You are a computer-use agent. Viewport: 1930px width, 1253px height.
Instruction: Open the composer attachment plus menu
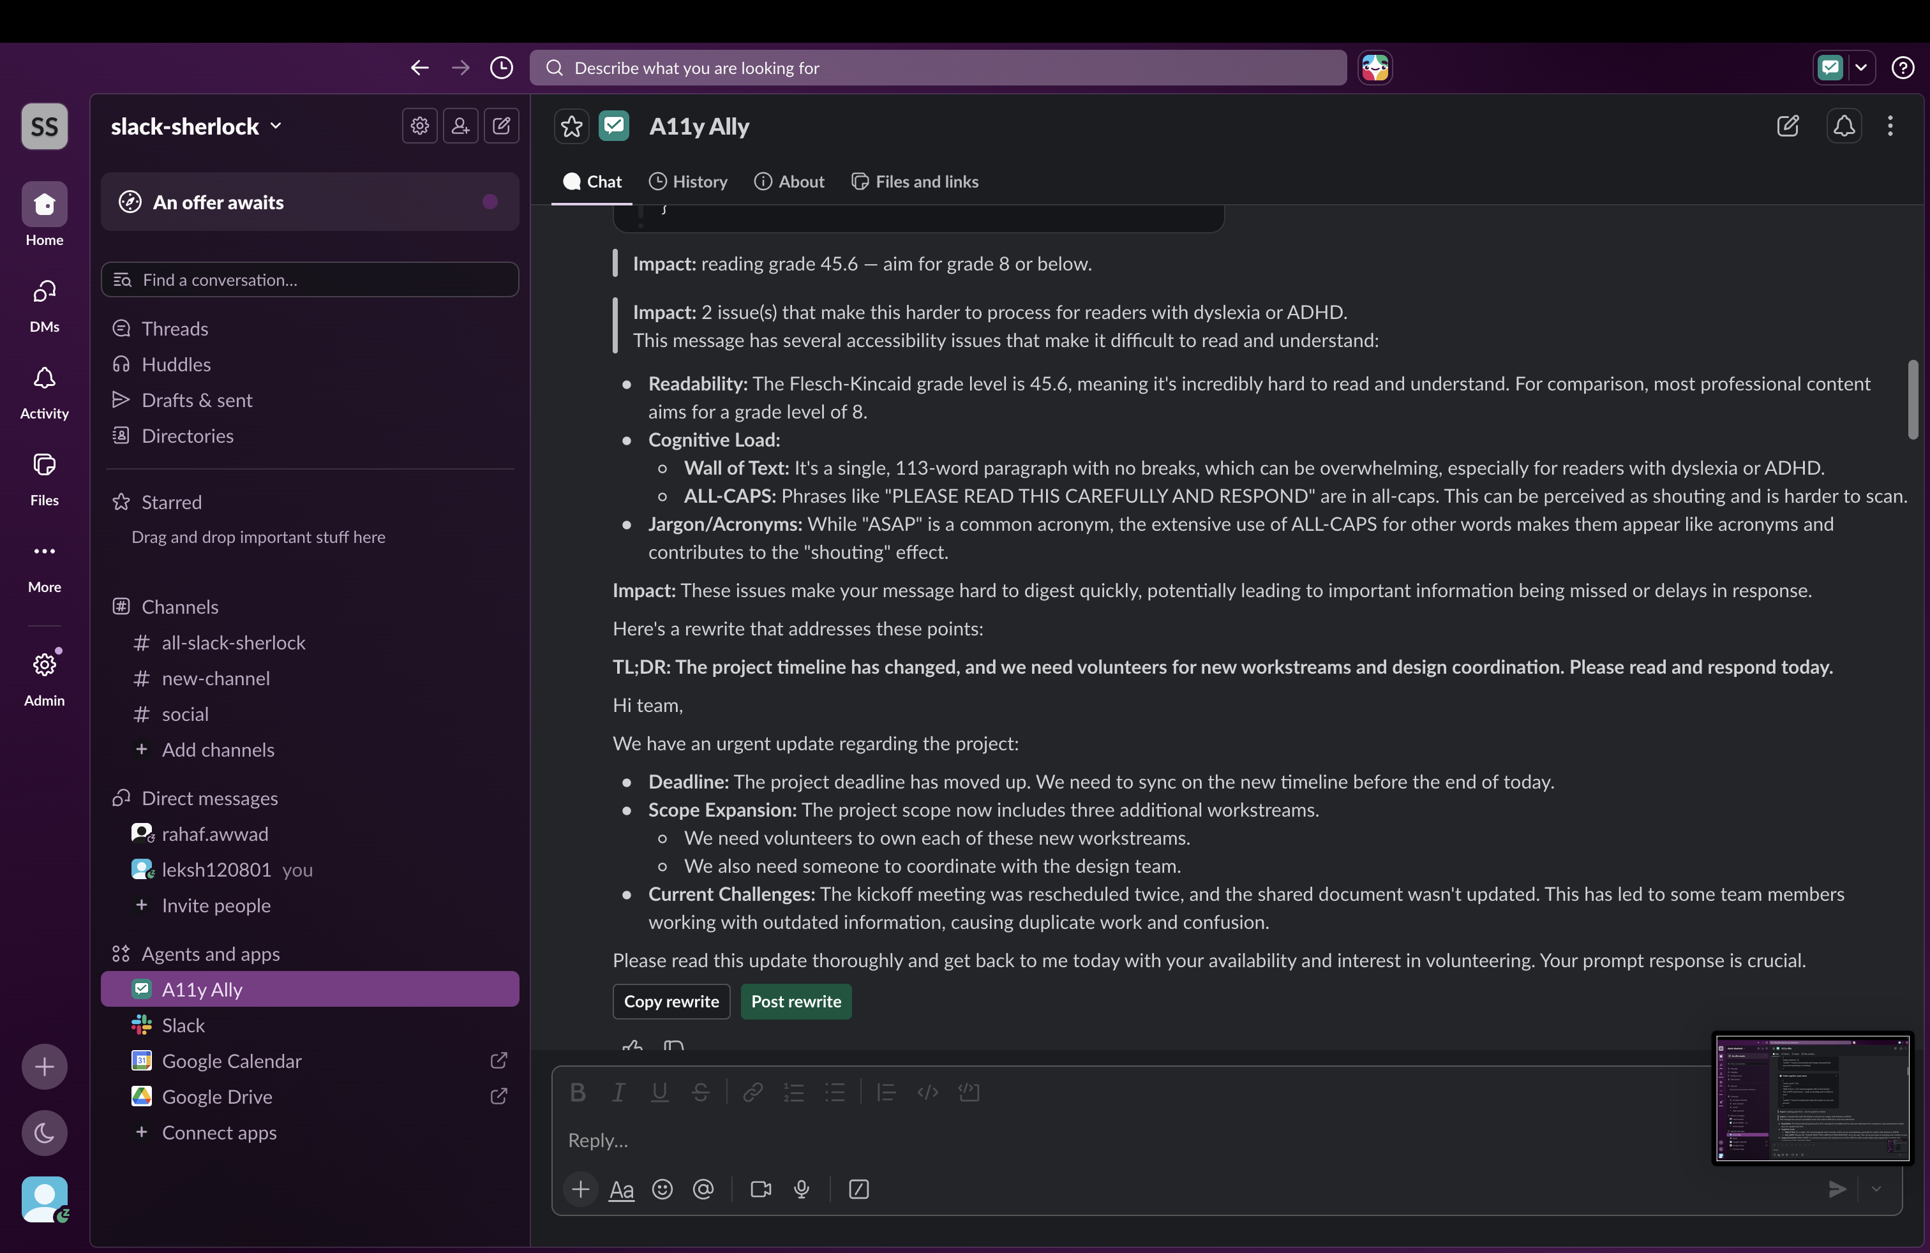coord(581,1189)
